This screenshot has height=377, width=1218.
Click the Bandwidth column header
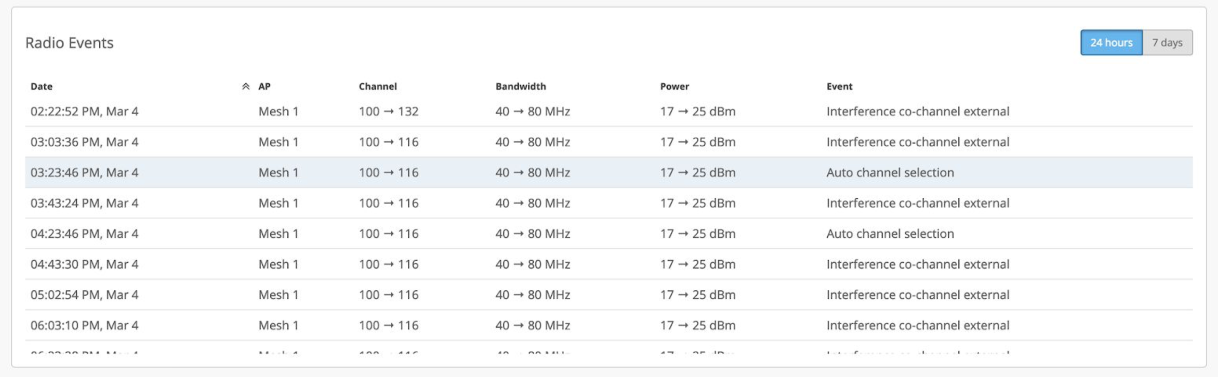tap(520, 86)
